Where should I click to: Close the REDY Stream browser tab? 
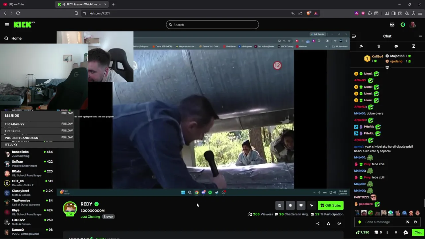pyautogui.click(x=105, y=4)
